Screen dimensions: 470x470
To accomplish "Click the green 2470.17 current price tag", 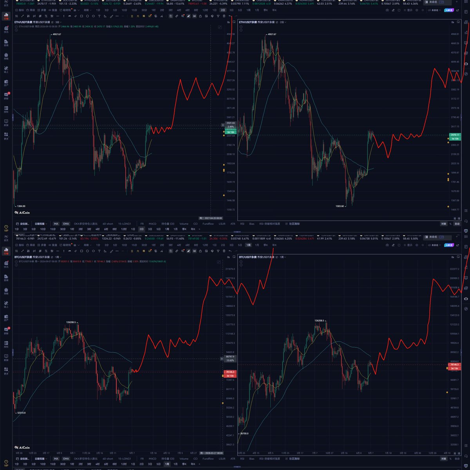I will (455, 135).
